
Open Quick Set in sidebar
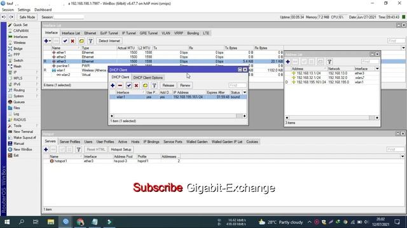[20, 25]
